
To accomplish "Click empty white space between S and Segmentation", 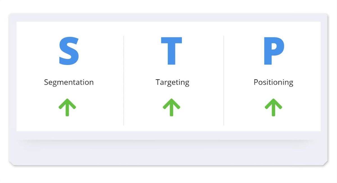I will pos(69,72).
